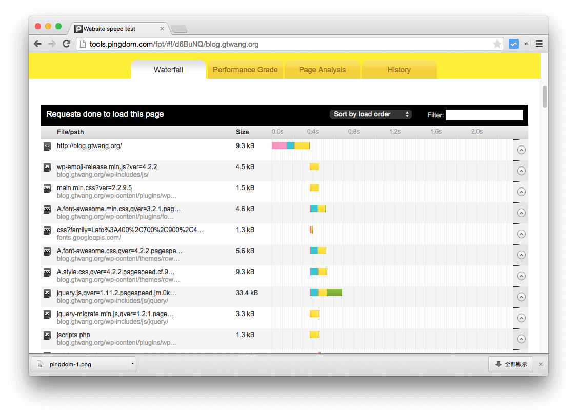Open the Sort by load order dropdown

370,114
